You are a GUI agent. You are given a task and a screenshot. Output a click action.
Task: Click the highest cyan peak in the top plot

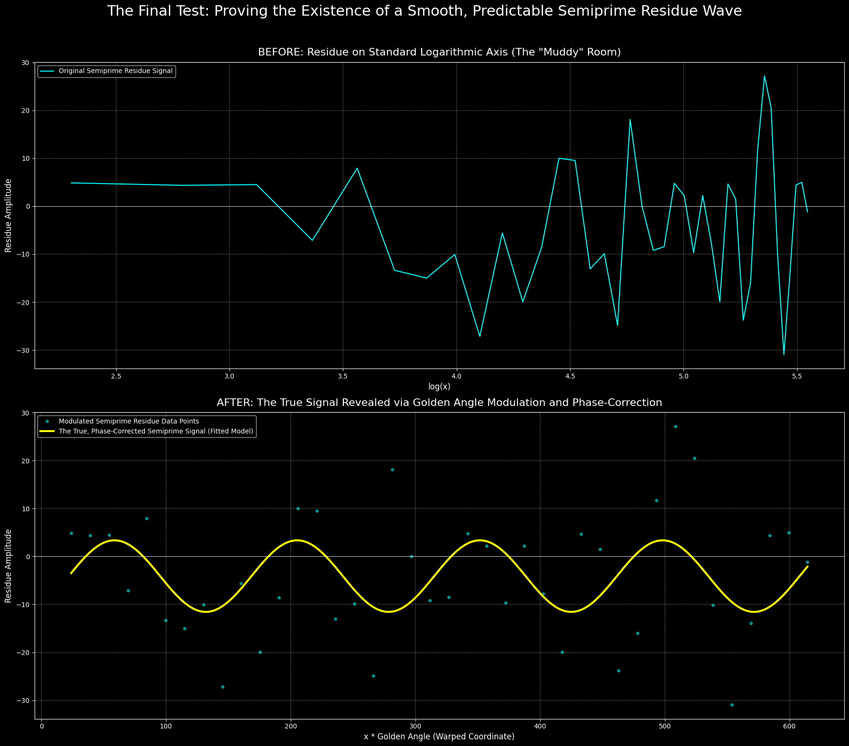(x=764, y=76)
